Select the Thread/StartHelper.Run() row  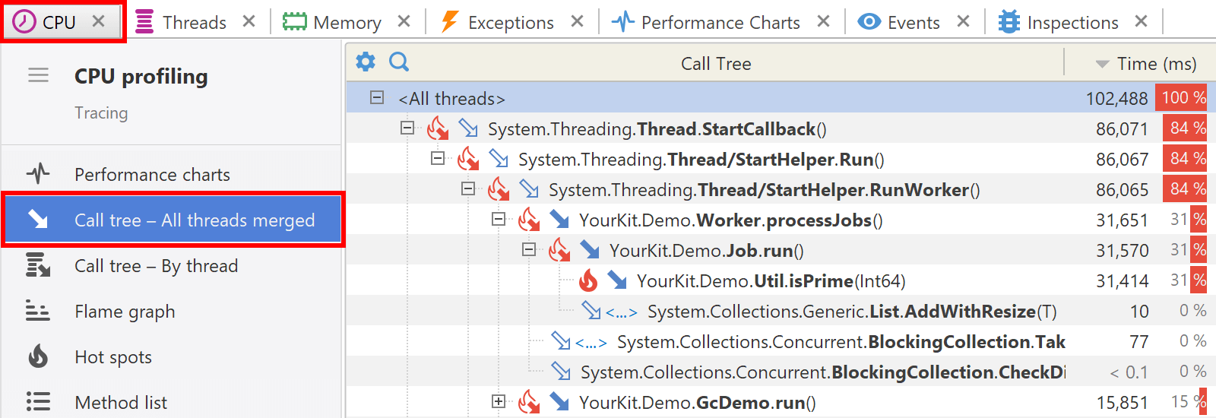click(x=781, y=159)
